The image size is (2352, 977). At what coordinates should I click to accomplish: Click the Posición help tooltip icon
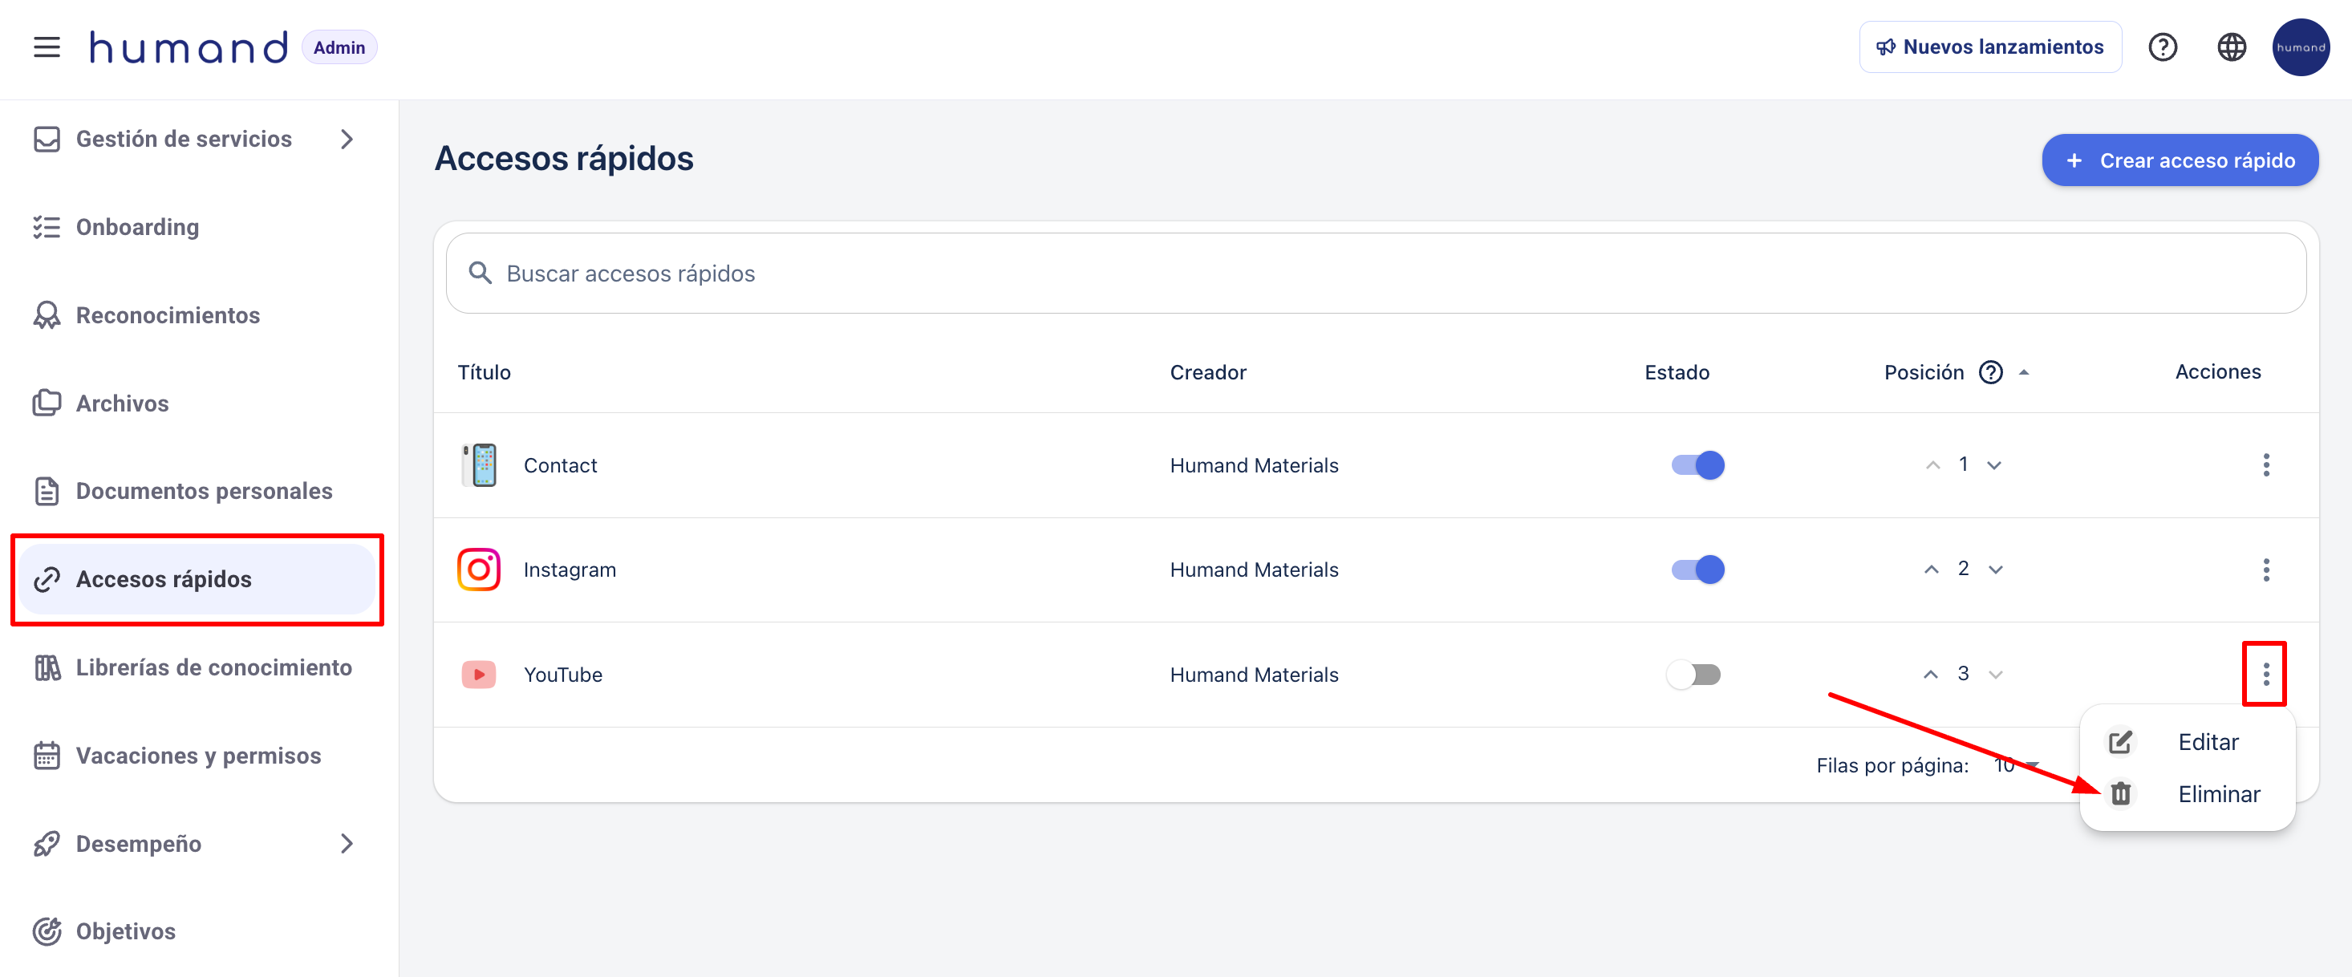tap(1990, 372)
